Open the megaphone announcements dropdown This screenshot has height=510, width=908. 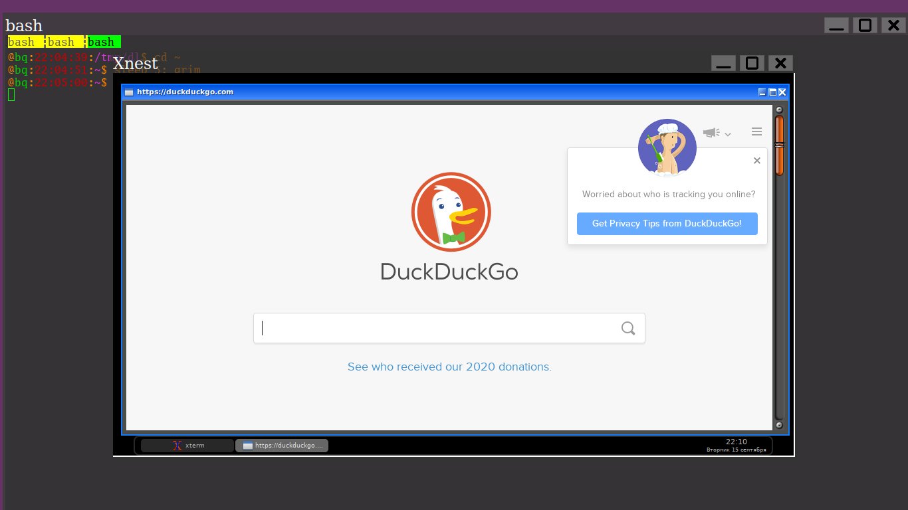pyautogui.click(x=717, y=133)
